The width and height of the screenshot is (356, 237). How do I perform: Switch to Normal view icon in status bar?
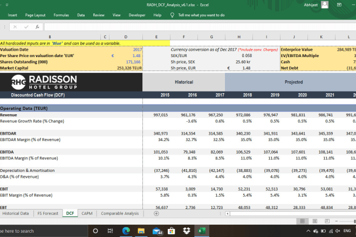tap(303, 221)
